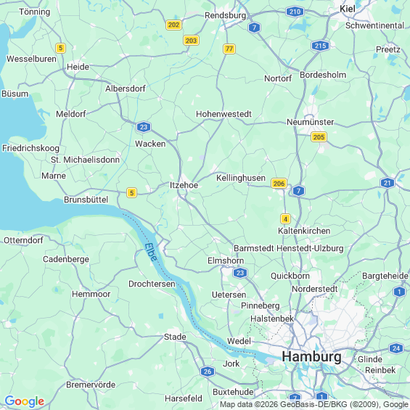Select the Hamburg city label
Screen dimensions: 410x410
coord(311,356)
